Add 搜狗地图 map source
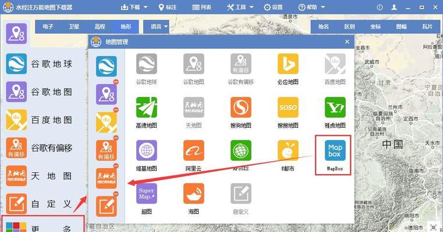 (x=241, y=107)
